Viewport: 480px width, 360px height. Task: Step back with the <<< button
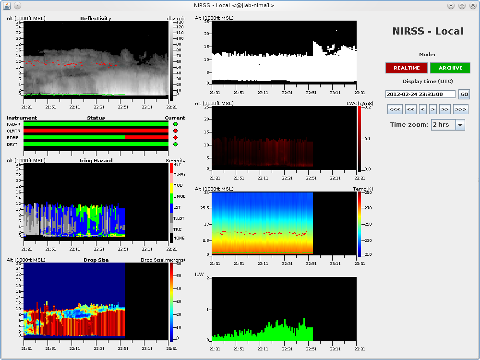395,109
